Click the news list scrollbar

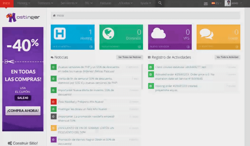click(142, 77)
